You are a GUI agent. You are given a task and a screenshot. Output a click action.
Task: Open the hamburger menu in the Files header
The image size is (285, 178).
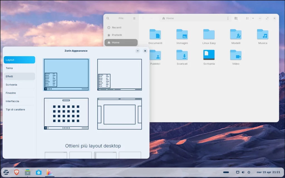[134, 18]
